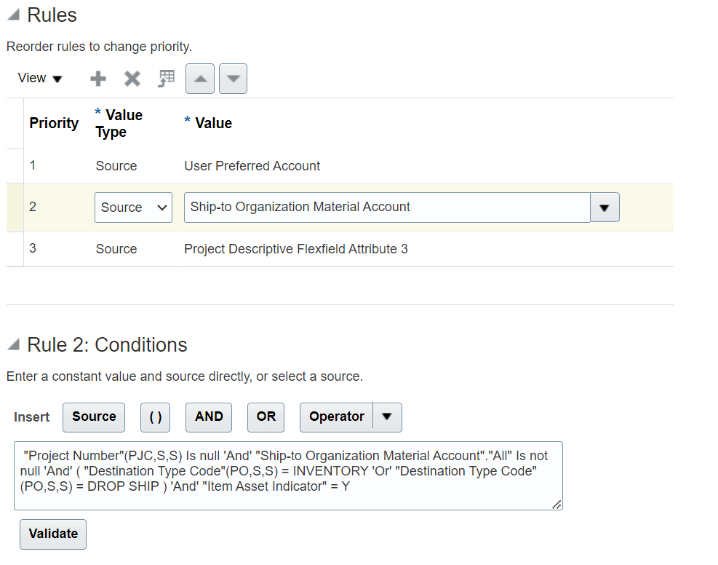Image resolution: width=718 pixels, height=565 pixels.
Task: Insert a Source into the condition
Action: click(x=94, y=417)
